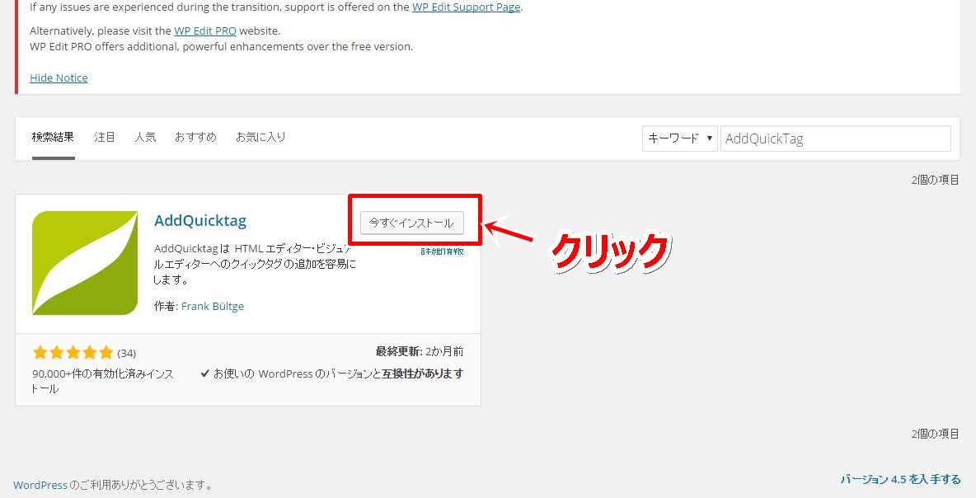Click the 最終更新: 2か月前 text

coord(419,352)
